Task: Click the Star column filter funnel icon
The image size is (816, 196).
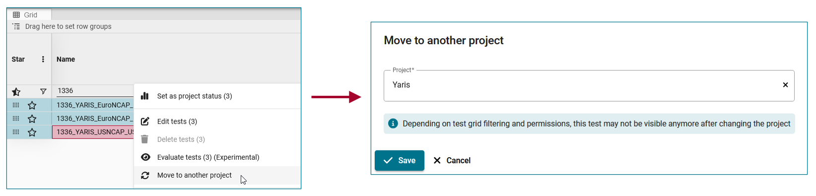Action: pos(43,91)
